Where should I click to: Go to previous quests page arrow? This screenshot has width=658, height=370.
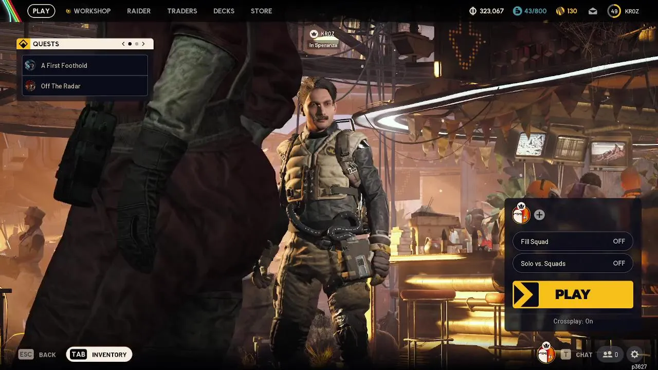click(x=123, y=44)
